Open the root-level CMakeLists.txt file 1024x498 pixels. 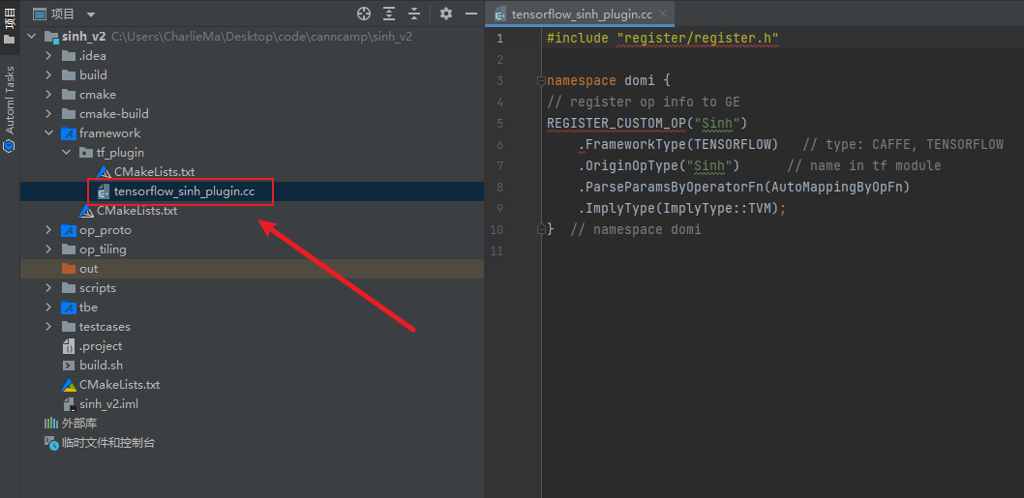252,385
